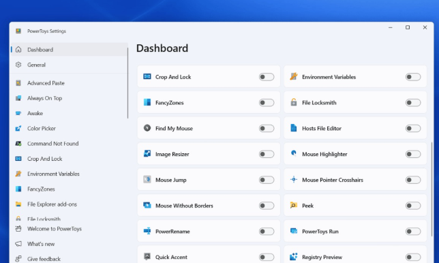Image resolution: width=439 pixels, height=263 pixels.
Task: Click the Mouse Highlighter card icon
Action: click(x=294, y=153)
